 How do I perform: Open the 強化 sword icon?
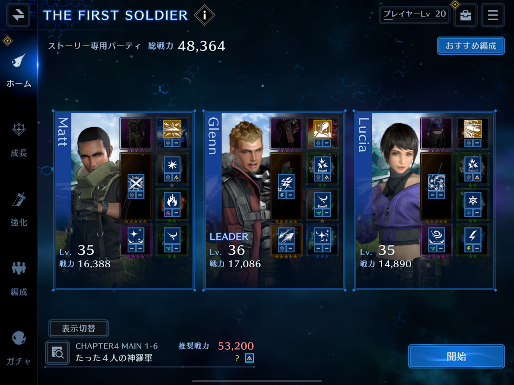point(19,209)
